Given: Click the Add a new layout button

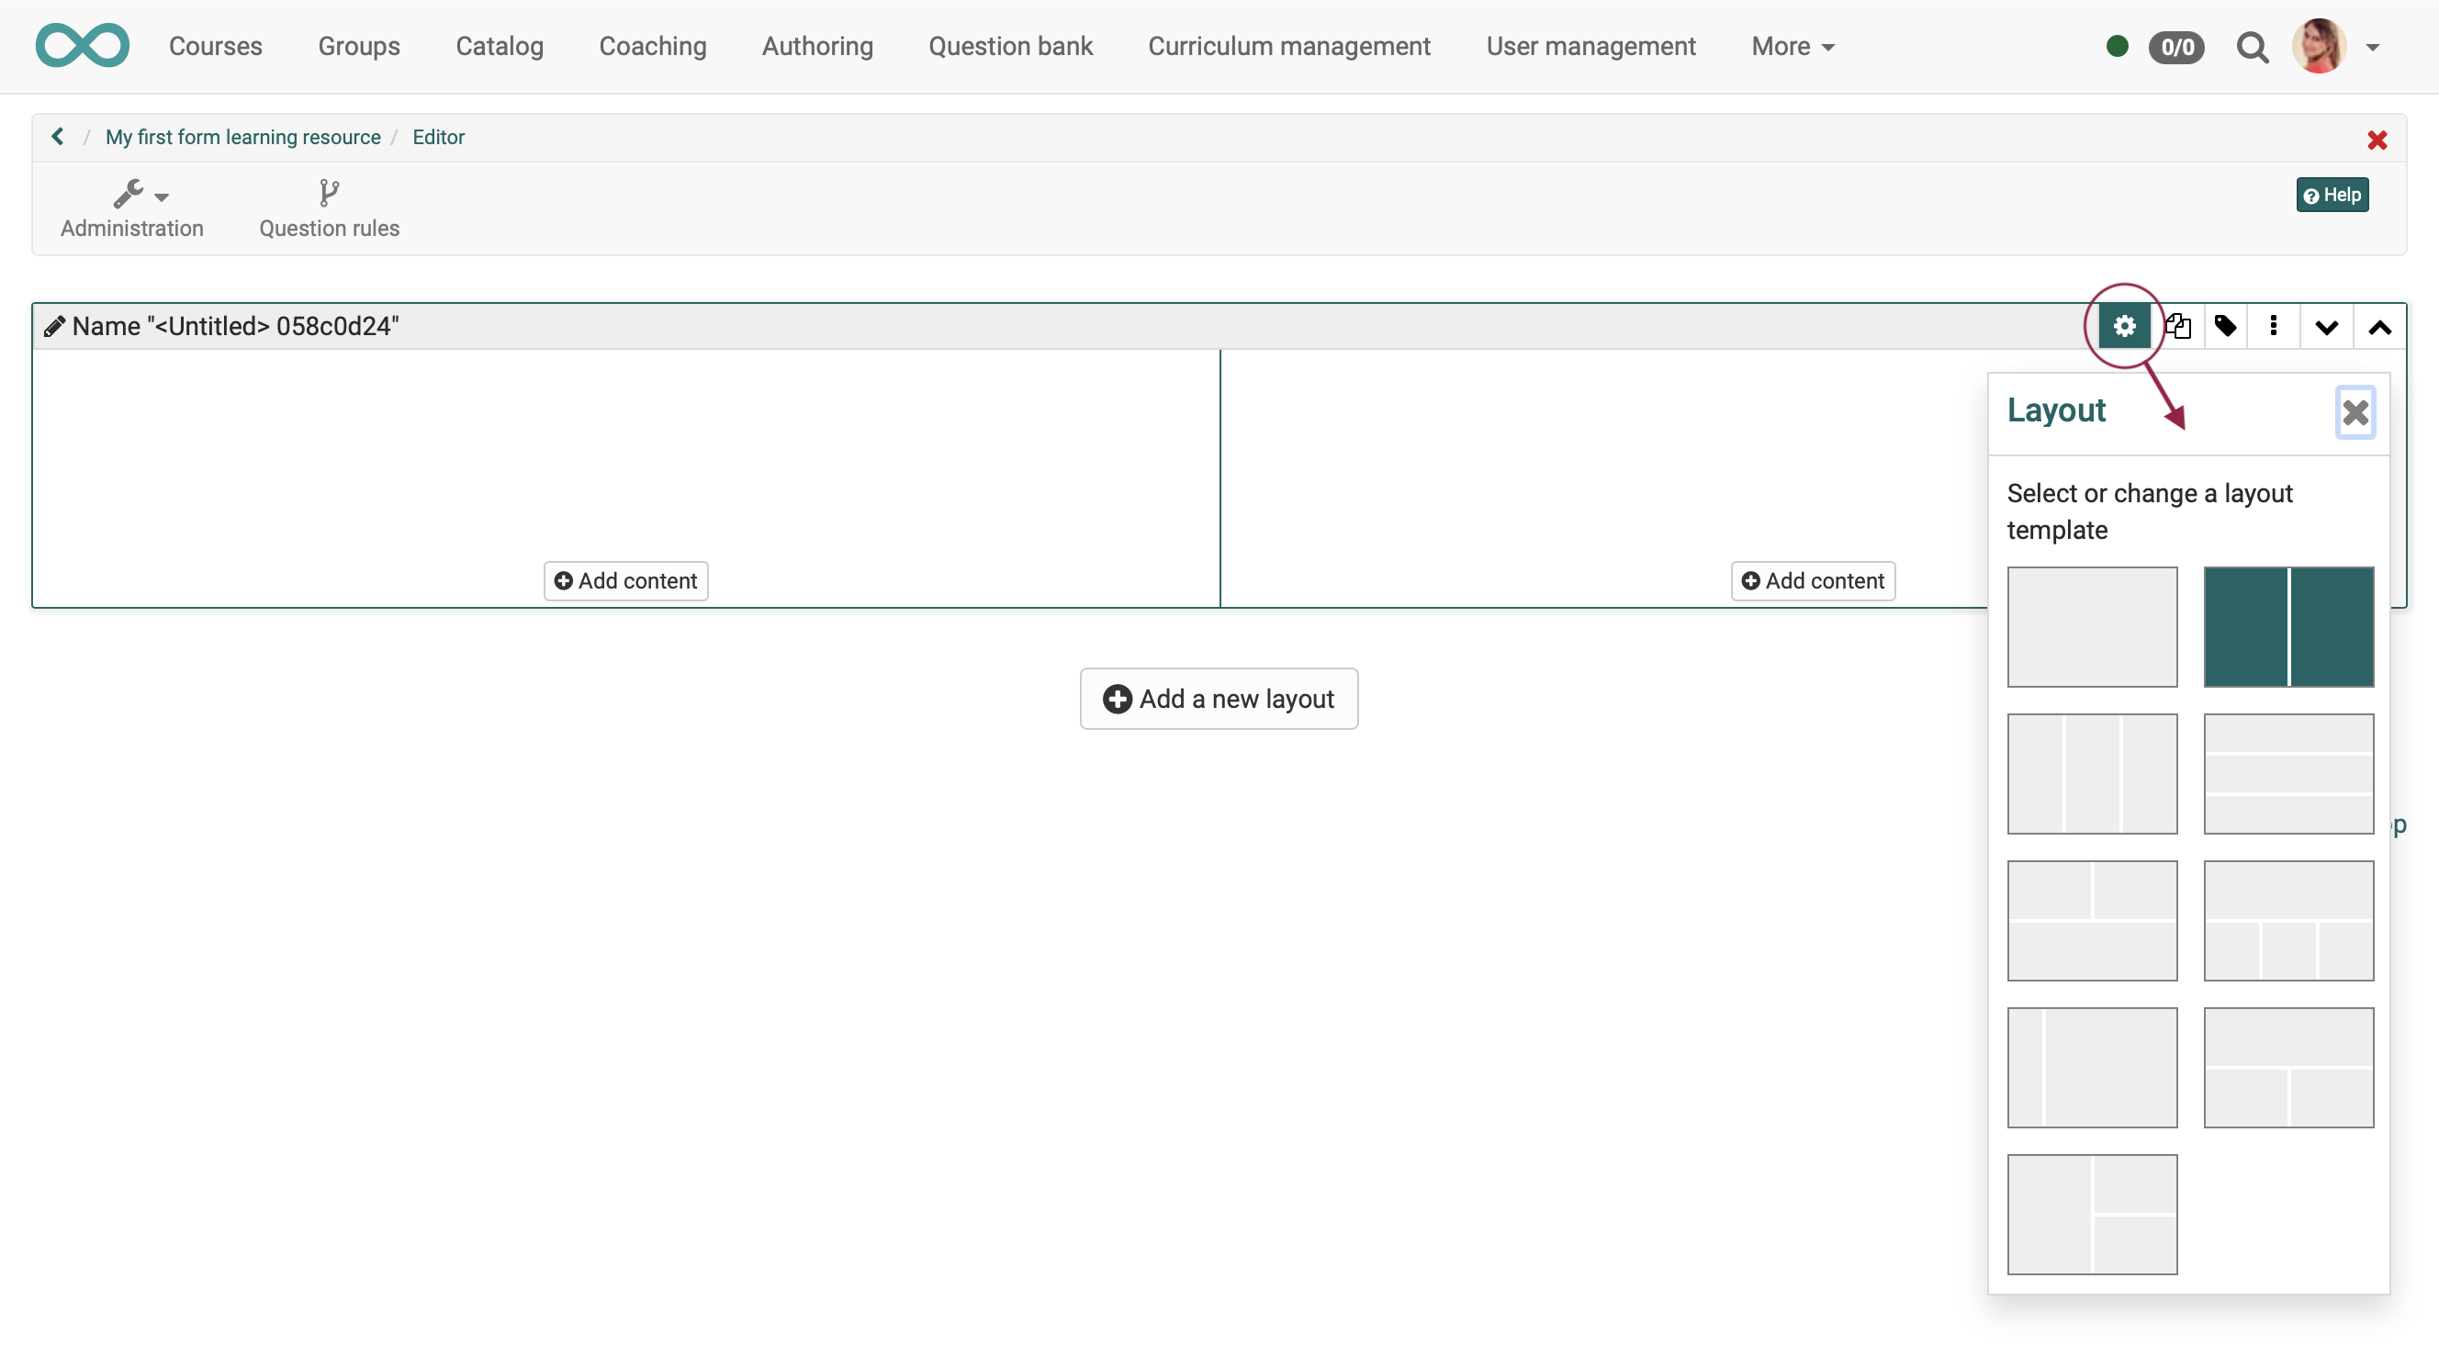Looking at the screenshot, I should (1219, 699).
